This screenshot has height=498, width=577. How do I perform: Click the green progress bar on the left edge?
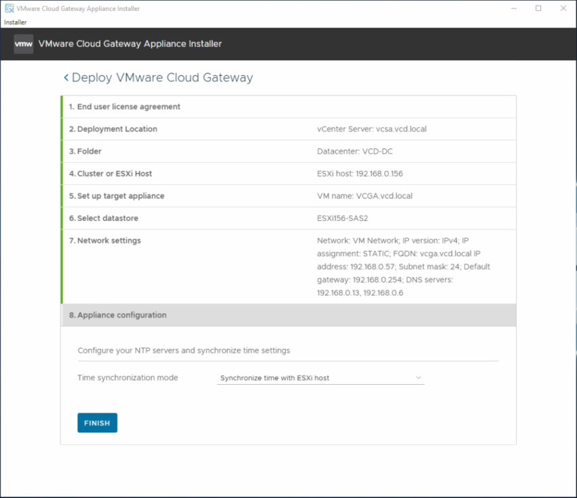tap(62, 203)
